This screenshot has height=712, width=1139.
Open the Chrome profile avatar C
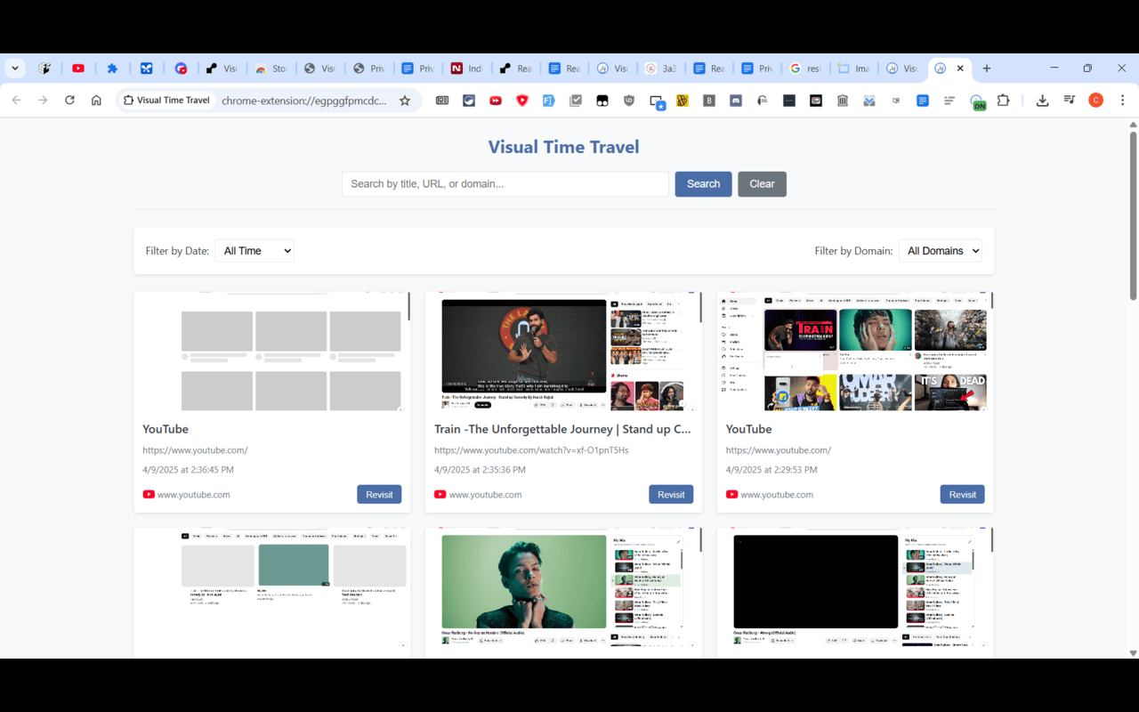click(1095, 101)
